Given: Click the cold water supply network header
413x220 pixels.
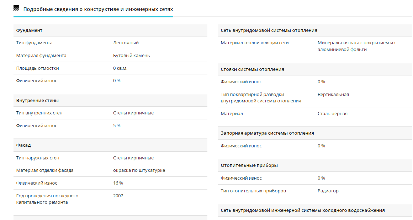Looking at the screenshot, I should (x=303, y=210).
